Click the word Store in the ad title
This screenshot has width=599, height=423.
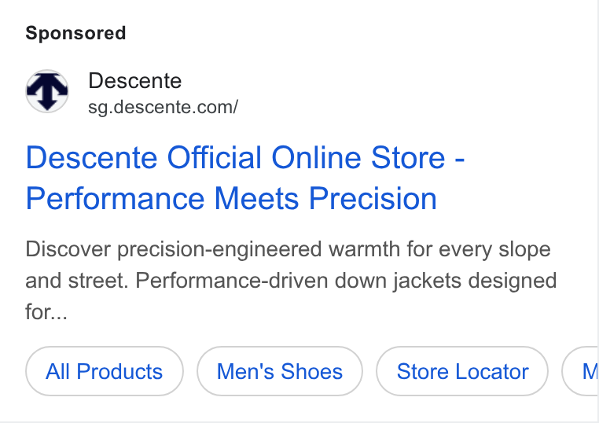(x=409, y=157)
